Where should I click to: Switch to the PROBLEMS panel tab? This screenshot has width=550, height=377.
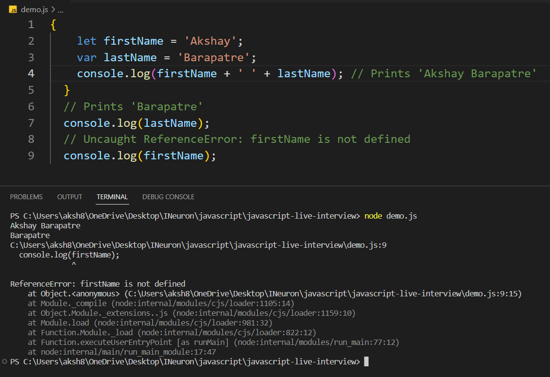[26, 197]
